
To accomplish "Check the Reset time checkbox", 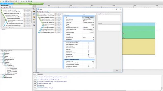I will (x=88, y=50).
